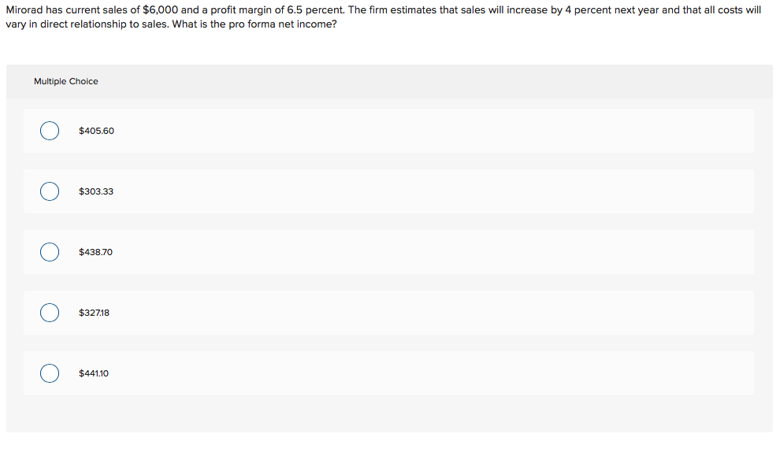Click the $441.10 answer text
This screenshot has width=780, height=456.
pos(93,373)
